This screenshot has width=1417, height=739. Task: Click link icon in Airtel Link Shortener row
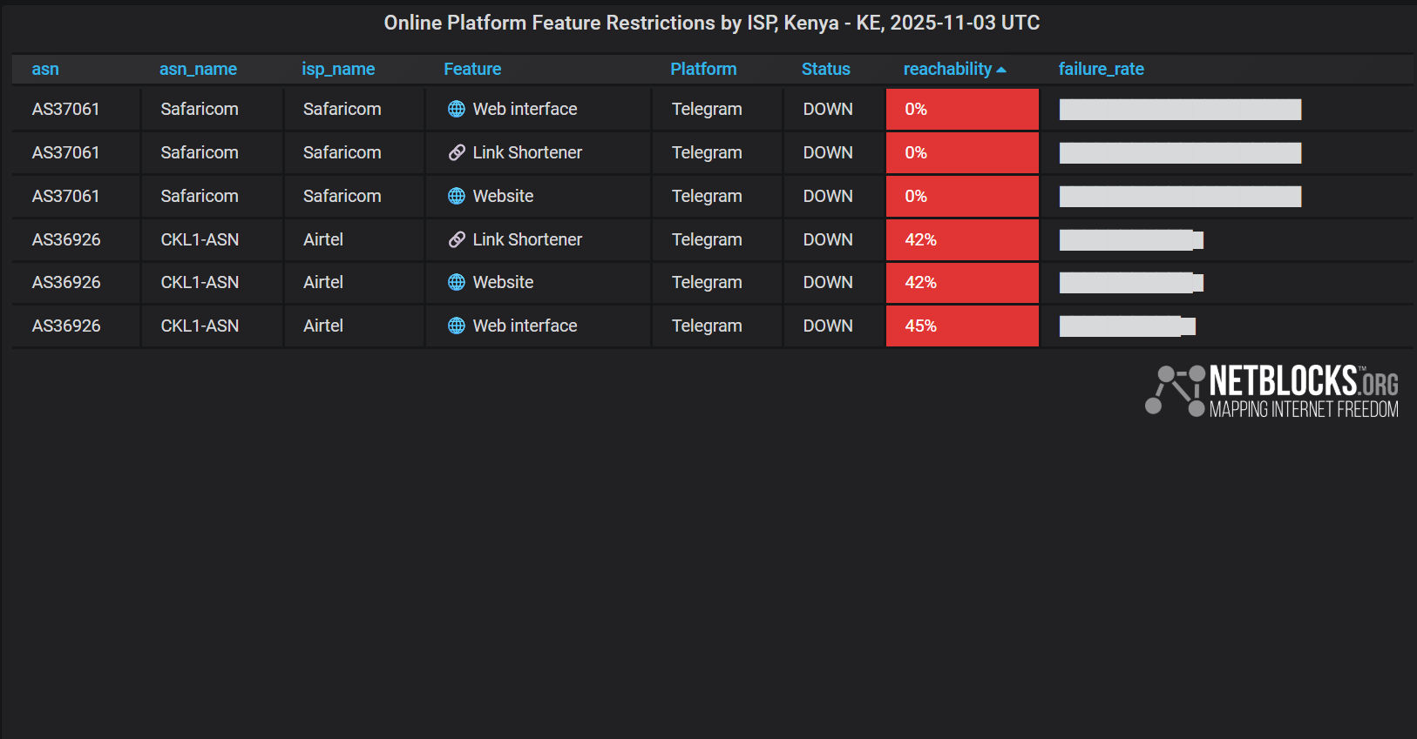pos(456,239)
